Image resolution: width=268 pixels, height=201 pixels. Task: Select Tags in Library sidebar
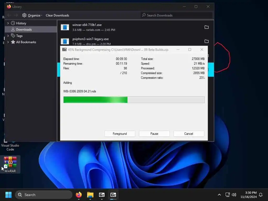tap(31, 36)
